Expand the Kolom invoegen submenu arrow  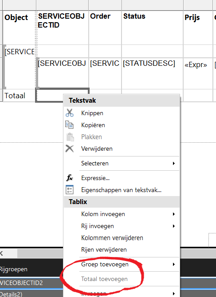[174, 214]
